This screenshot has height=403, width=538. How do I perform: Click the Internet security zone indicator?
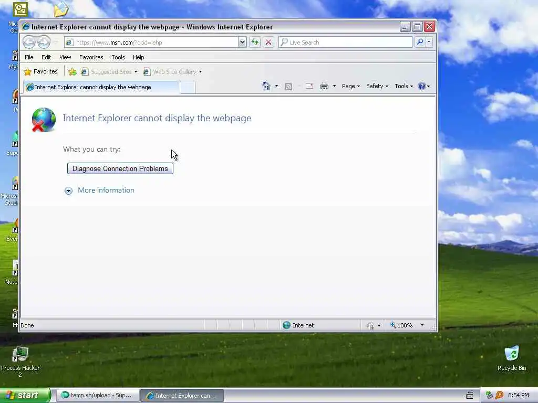pyautogui.click(x=298, y=325)
